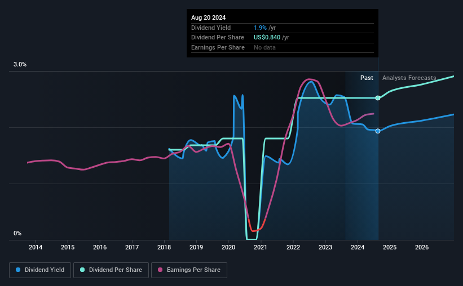
Task: Click the US$0.840 dividend per share value
Action: coord(267,38)
